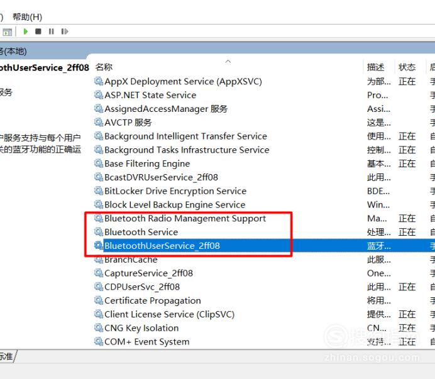This screenshot has width=435, height=379.
Task: Click gear icon beside AVCTP 服务
Action: [x=99, y=123]
